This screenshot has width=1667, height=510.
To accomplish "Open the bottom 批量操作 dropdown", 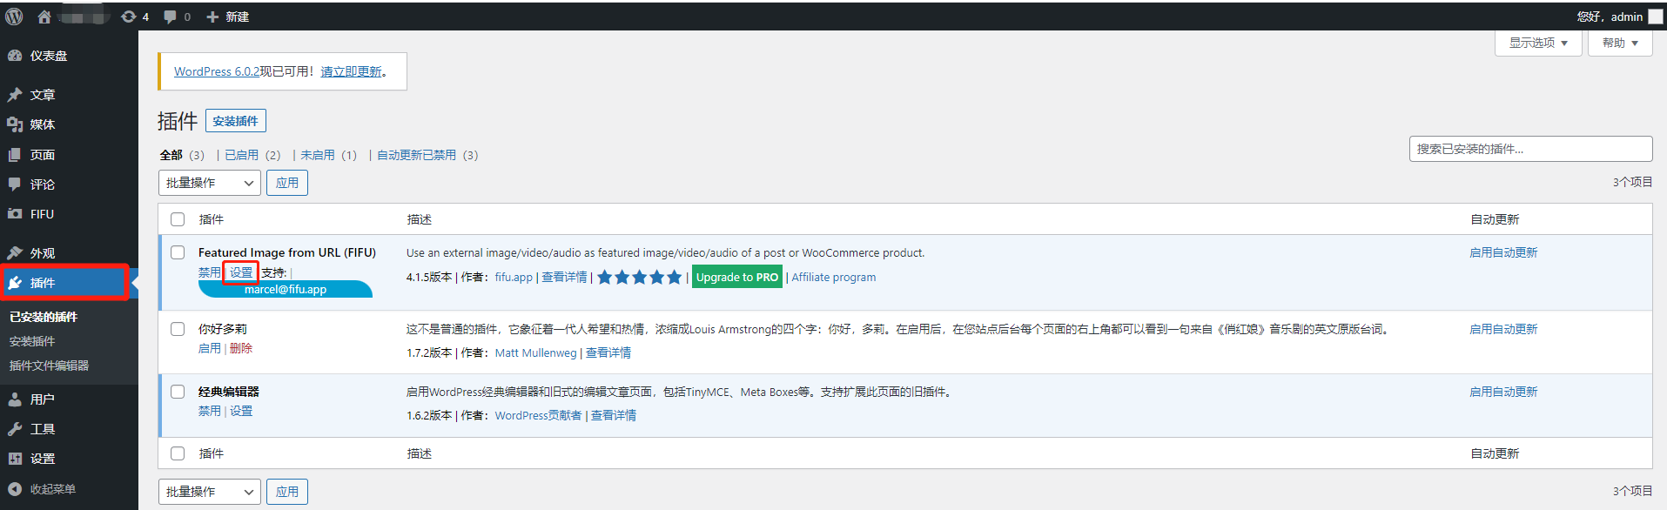I will (209, 492).
